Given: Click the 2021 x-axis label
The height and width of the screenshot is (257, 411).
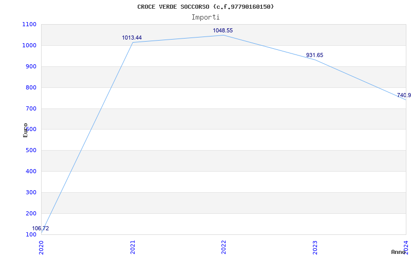Looking at the screenshot, I should [133, 247].
